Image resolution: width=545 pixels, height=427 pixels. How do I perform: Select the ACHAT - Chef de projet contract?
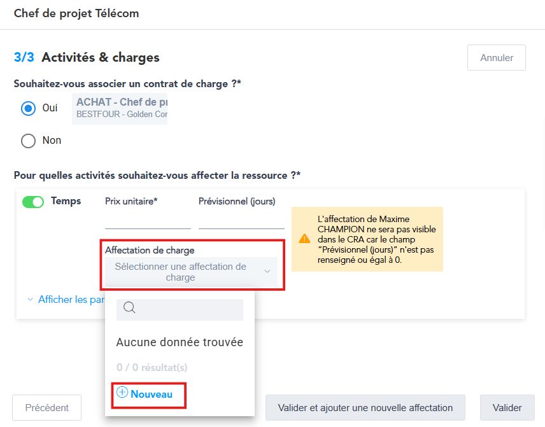(122, 108)
